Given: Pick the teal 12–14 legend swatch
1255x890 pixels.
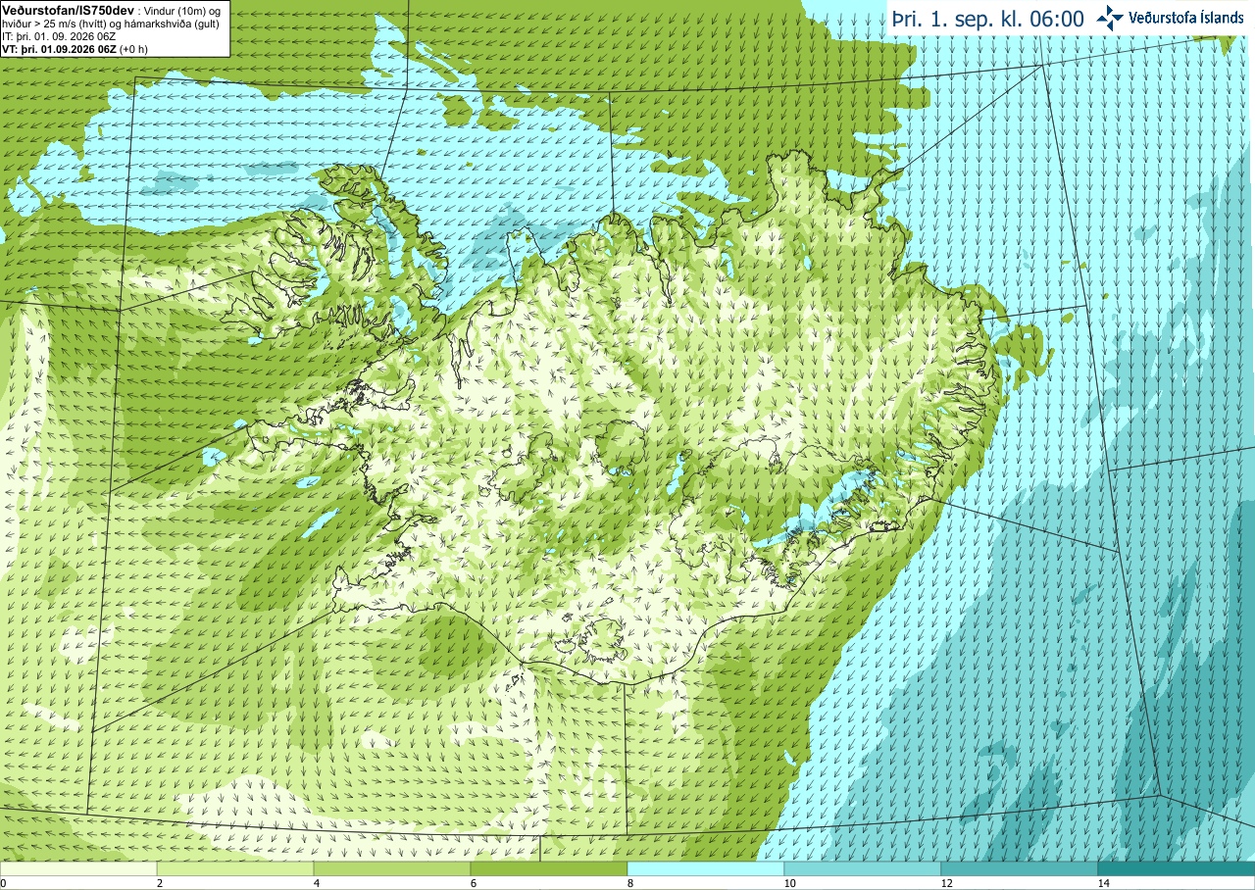Looking at the screenshot, I should coord(1020,868).
